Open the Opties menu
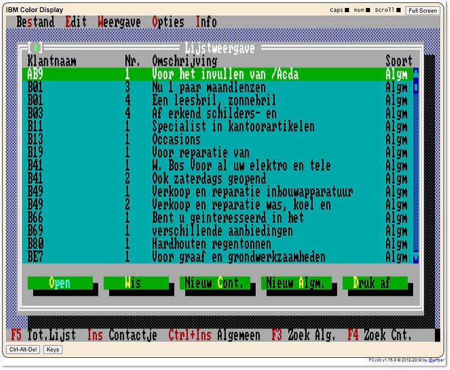This screenshot has height=370, width=450. pos(168,22)
